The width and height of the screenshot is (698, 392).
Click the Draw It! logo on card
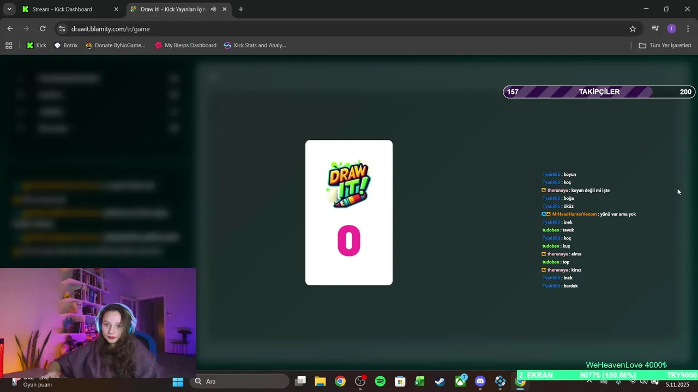(x=349, y=184)
